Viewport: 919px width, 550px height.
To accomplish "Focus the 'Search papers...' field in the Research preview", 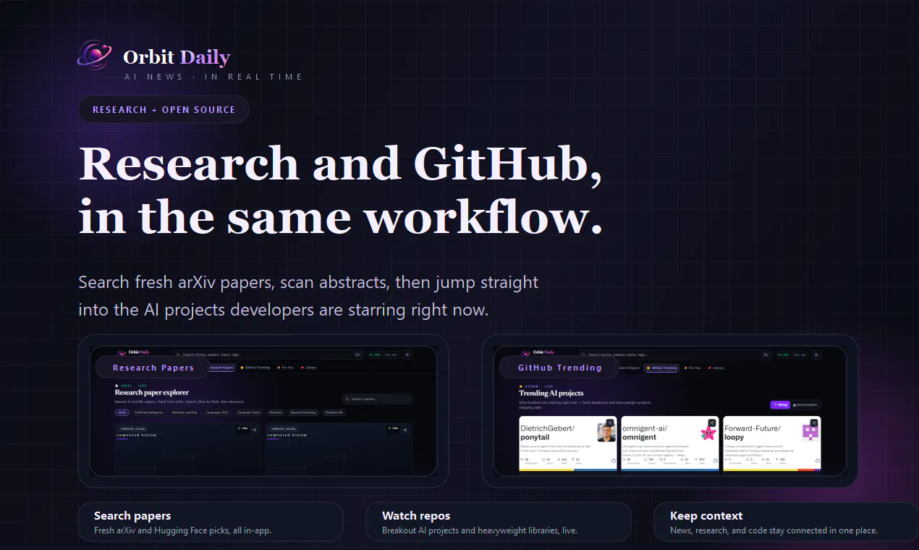I will click(377, 399).
